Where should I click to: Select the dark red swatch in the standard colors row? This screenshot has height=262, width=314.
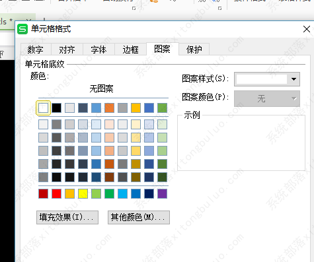pyautogui.click(x=43, y=193)
